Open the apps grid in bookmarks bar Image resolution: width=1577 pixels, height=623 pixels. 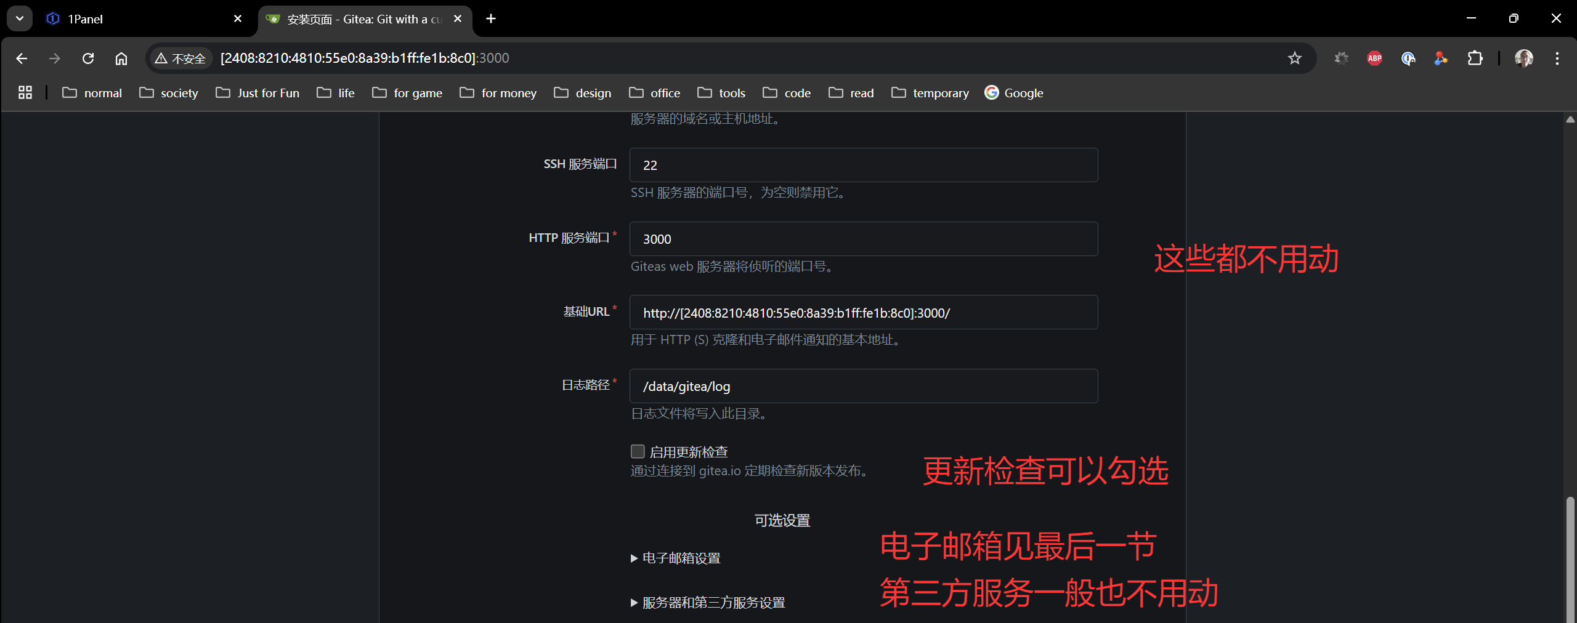tap(25, 93)
